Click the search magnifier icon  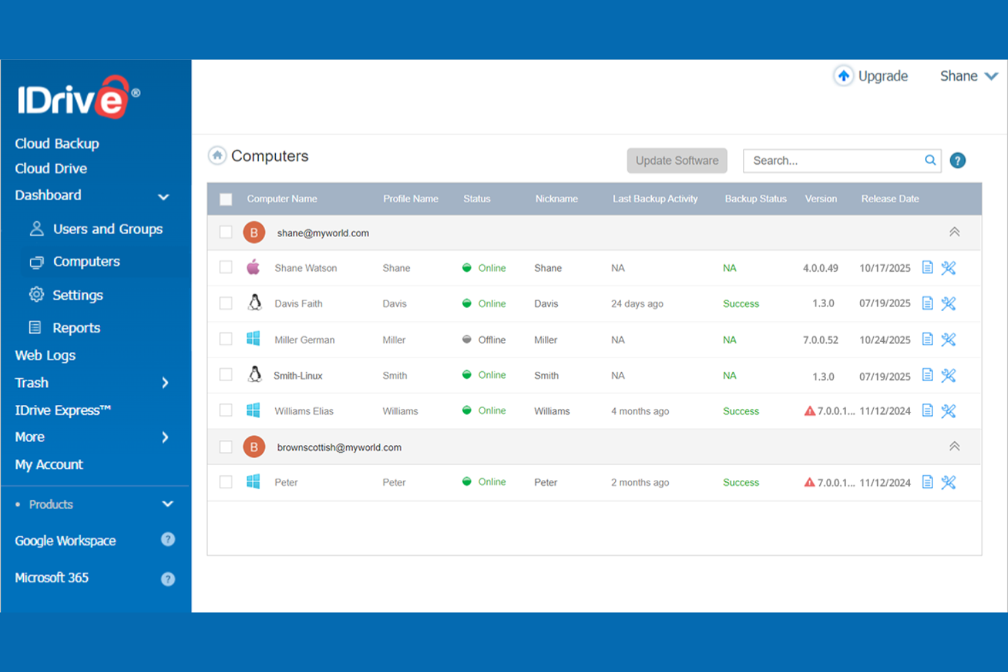click(930, 160)
